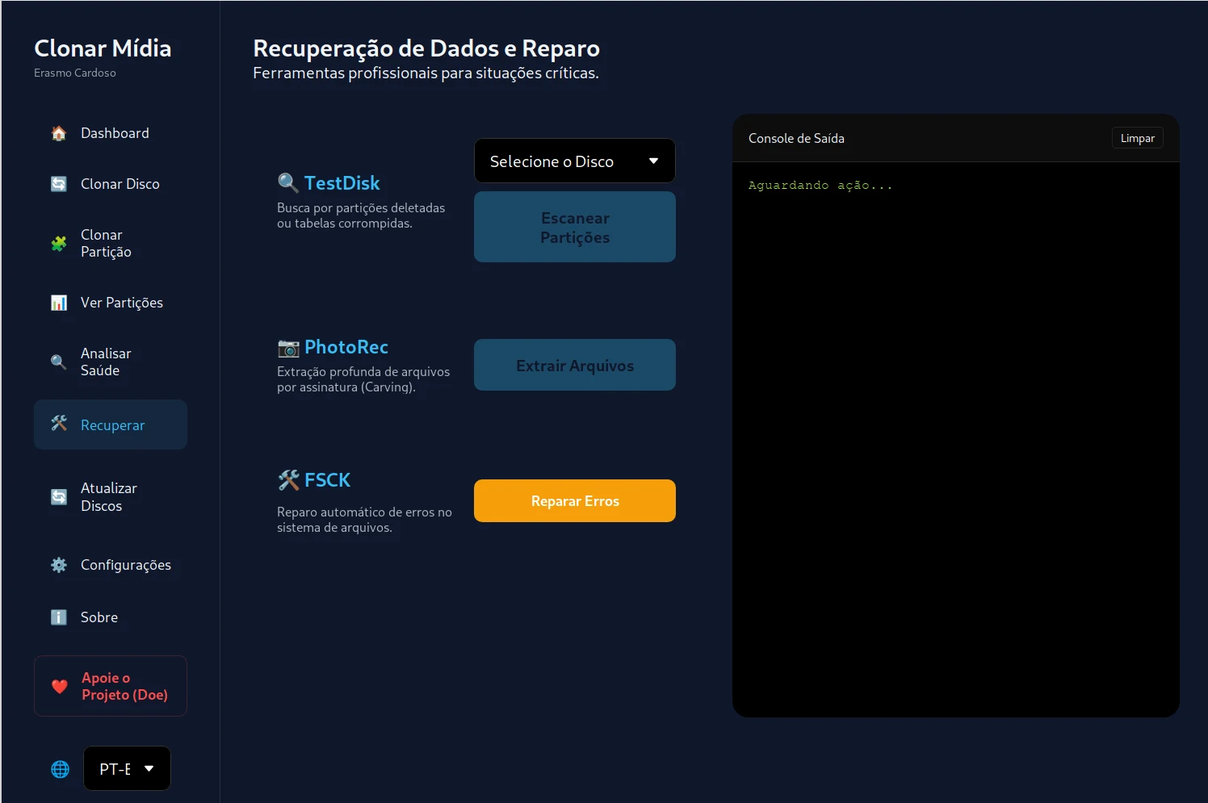Image resolution: width=1208 pixels, height=803 pixels.
Task: Click the heart icon in Apoie o Projeto
Action: 60,686
